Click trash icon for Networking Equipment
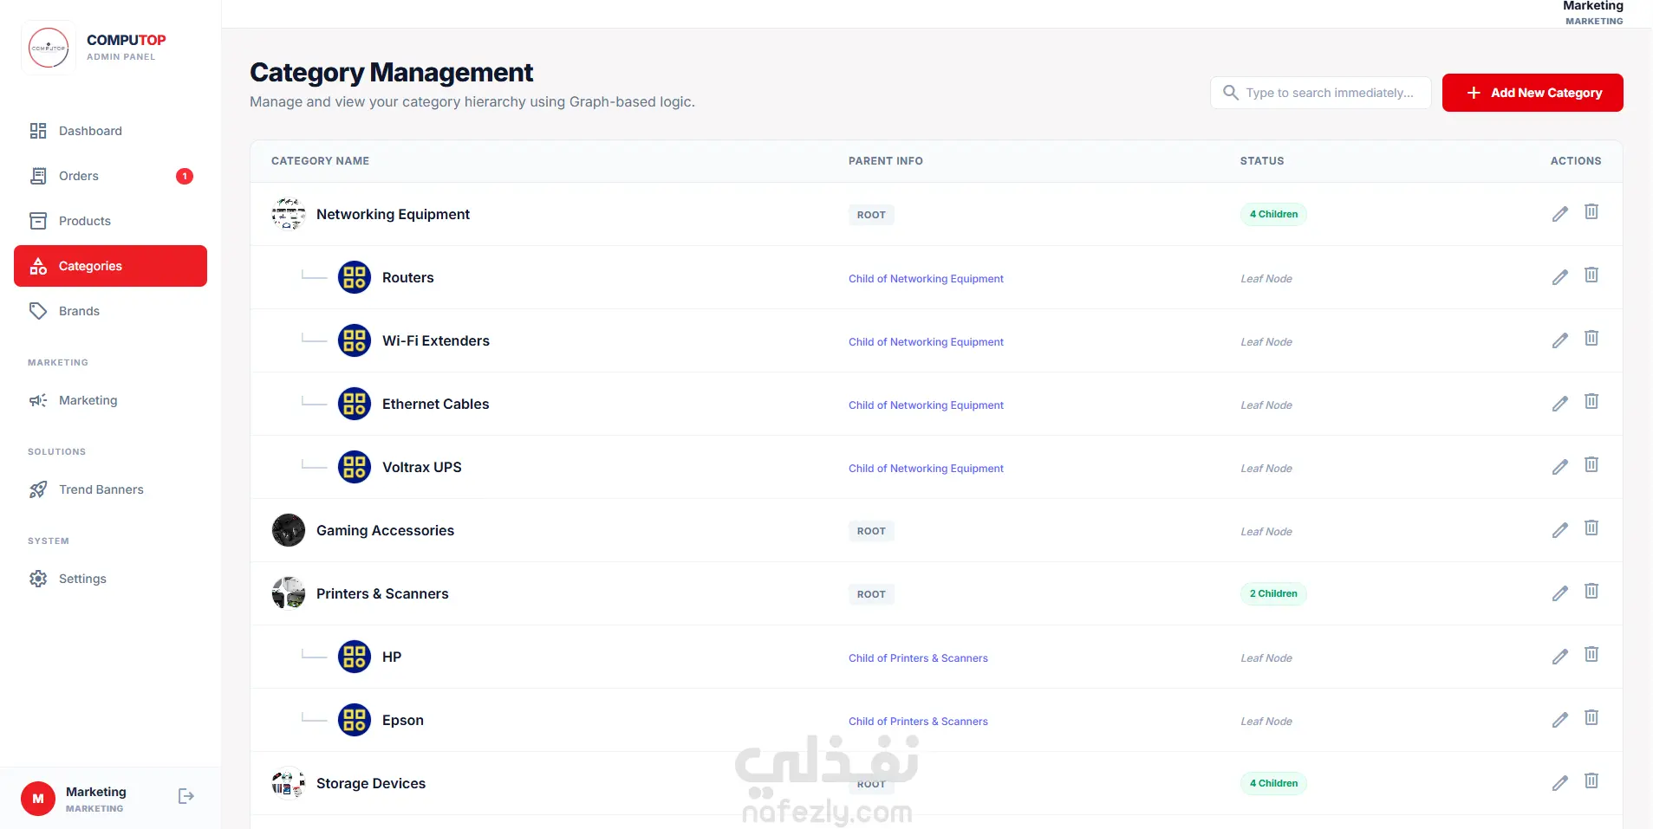1653x829 pixels. 1591,212
